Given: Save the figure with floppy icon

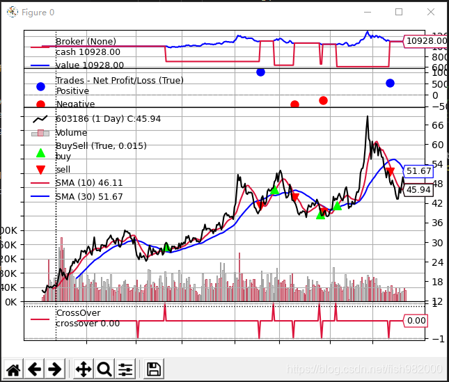Looking at the screenshot, I should tap(154, 369).
